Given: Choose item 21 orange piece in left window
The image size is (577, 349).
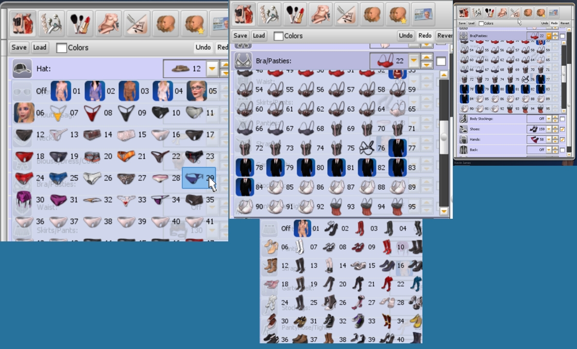Looking at the screenshot, I should [x=126, y=156].
